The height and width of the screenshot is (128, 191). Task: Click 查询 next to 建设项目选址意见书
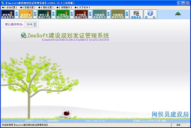click(x=17, y=14)
